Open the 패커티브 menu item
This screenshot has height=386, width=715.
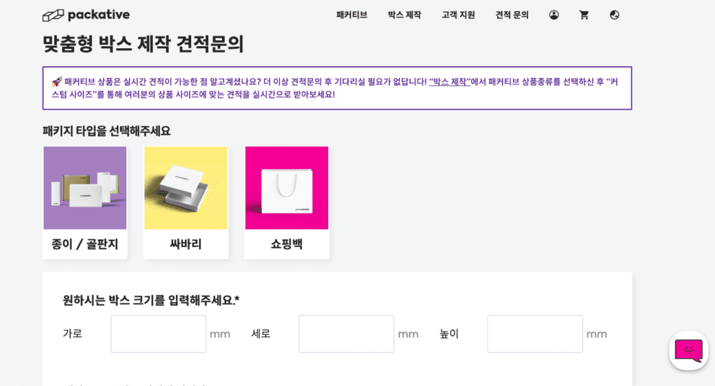[x=352, y=15]
